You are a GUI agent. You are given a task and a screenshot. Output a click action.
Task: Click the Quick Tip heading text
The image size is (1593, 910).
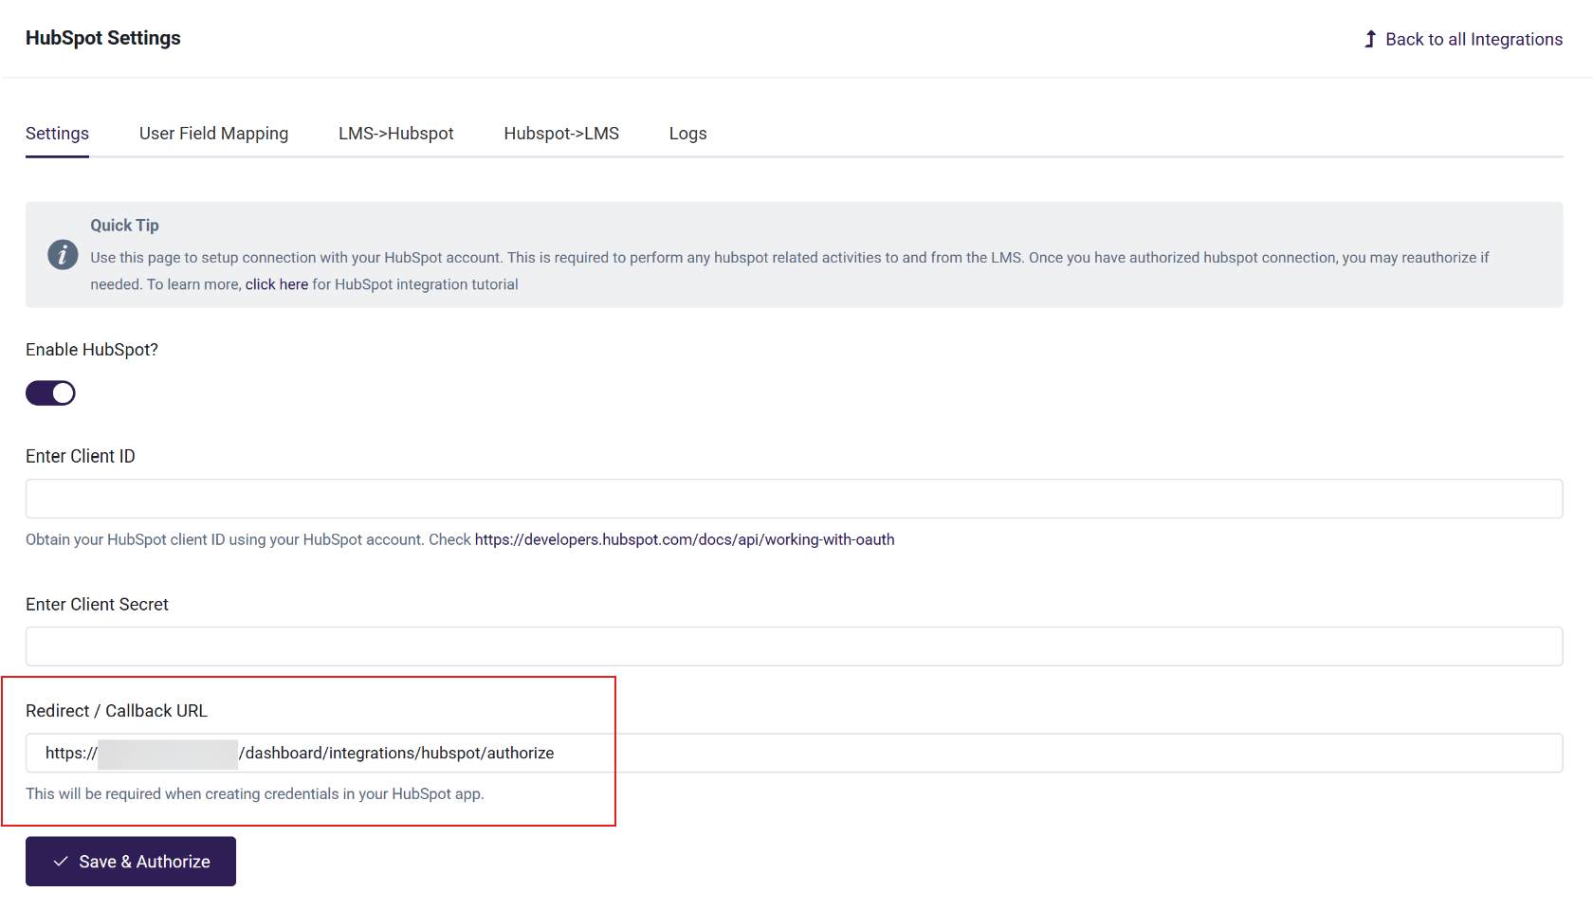pyautogui.click(x=124, y=226)
